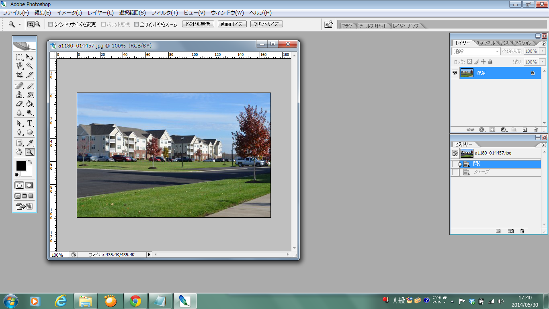Enable the 全ウィンドウをズーム checkbox
The width and height of the screenshot is (549, 309).
(137, 25)
